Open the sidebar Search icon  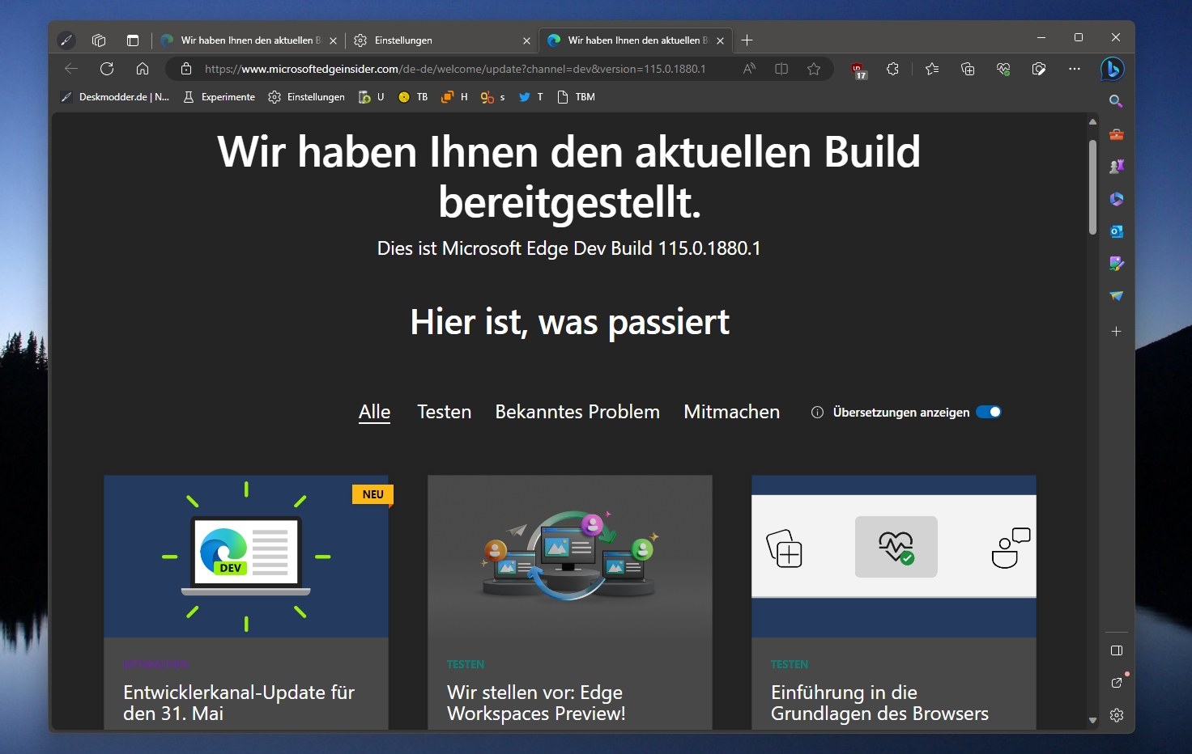pos(1116,101)
